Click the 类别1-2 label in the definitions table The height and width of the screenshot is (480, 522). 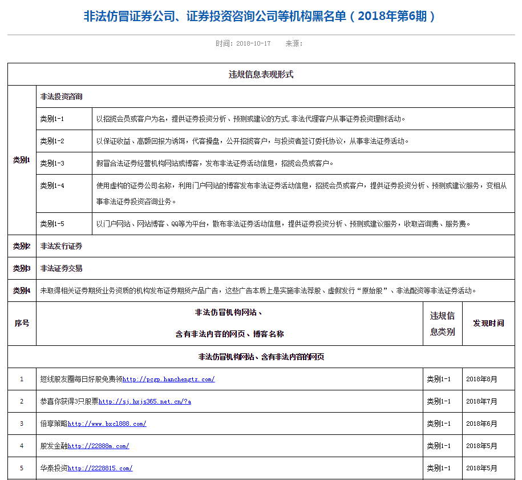52,141
